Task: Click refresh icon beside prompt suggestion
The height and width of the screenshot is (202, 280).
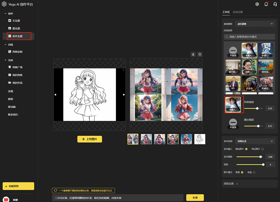Action: 56,190
